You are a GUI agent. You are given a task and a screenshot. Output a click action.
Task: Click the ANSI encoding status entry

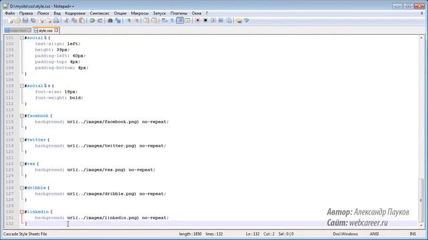[374, 234]
